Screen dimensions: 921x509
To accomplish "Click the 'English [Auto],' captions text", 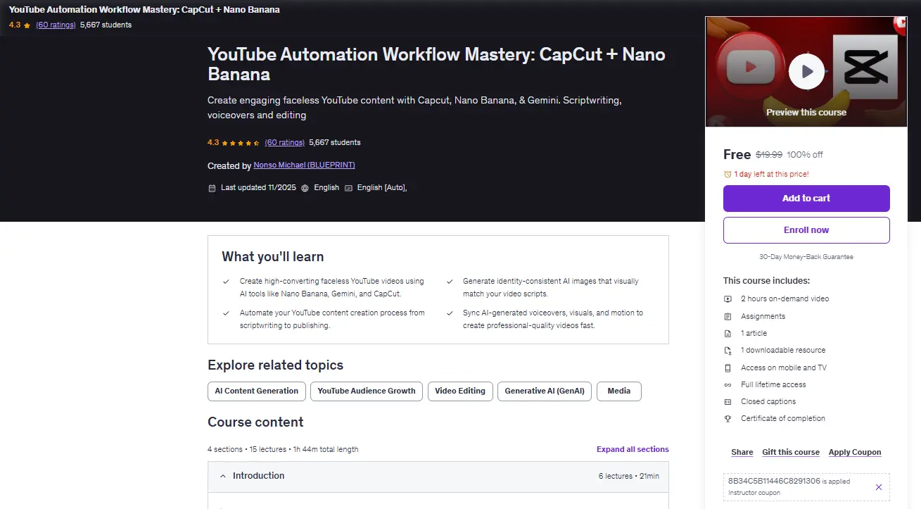I will pos(382,188).
